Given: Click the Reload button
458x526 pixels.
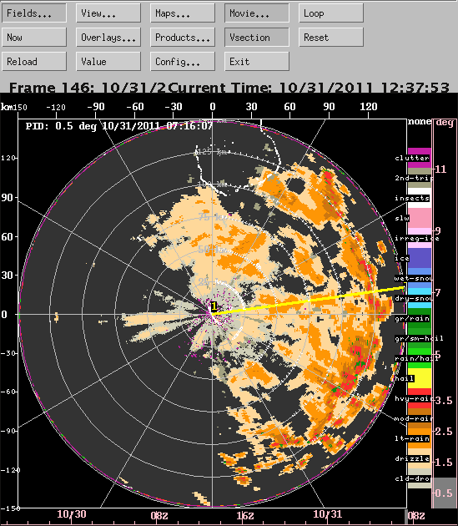Looking at the screenshot, I should coord(34,62).
